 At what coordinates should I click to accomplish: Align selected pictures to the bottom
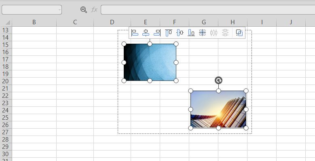pyautogui.click(x=191, y=32)
